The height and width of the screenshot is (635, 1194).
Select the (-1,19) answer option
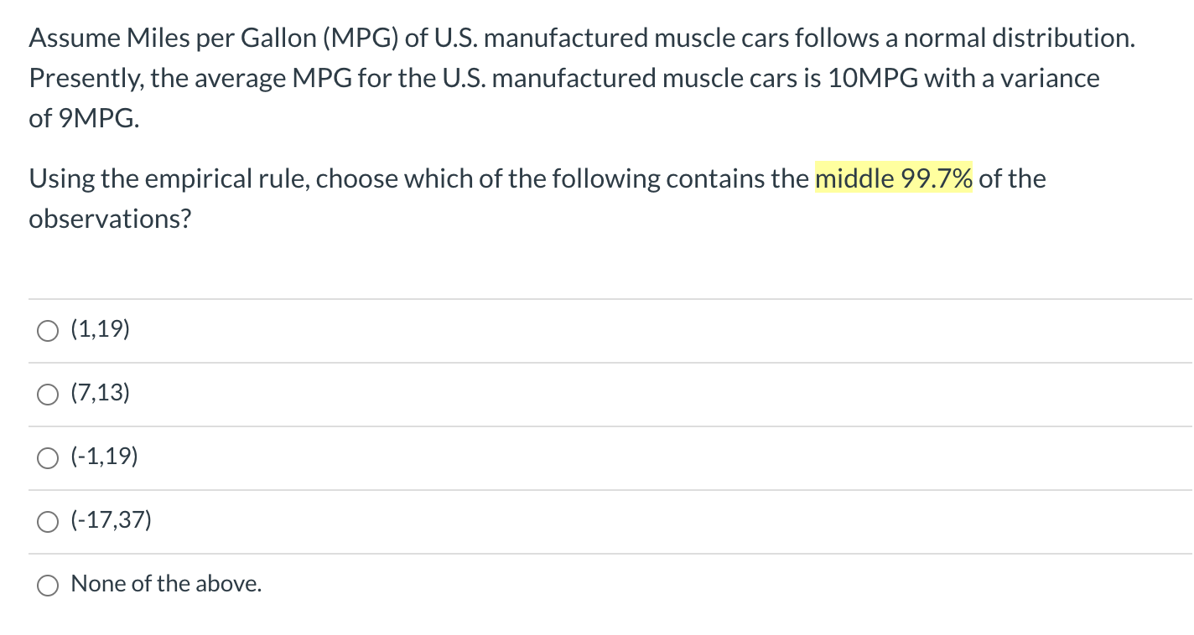(x=48, y=457)
